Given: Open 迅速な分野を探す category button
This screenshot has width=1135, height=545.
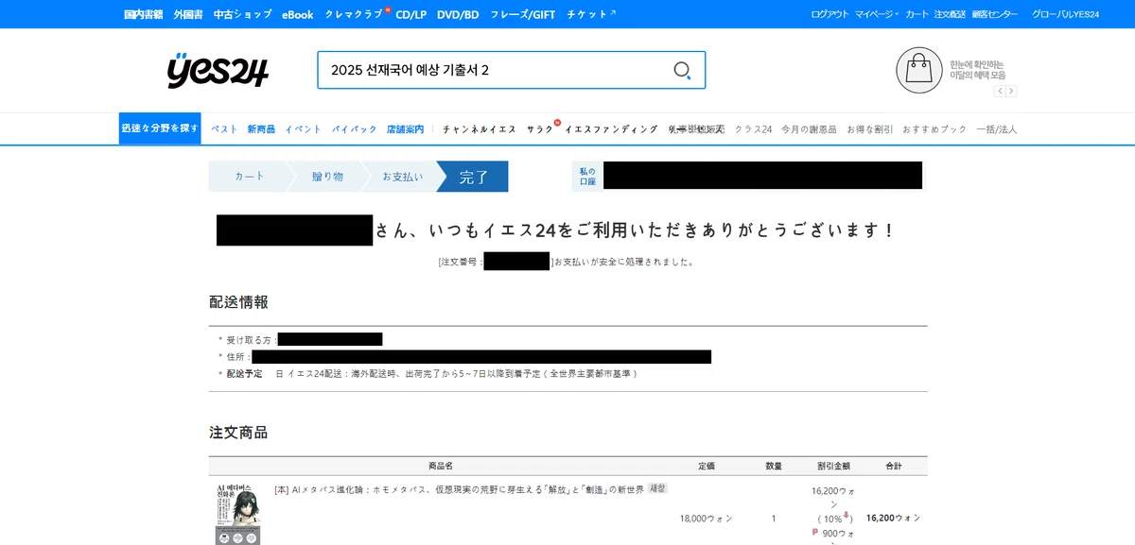Looking at the screenshot, I should pyautogui.click(x=160, y=128).
